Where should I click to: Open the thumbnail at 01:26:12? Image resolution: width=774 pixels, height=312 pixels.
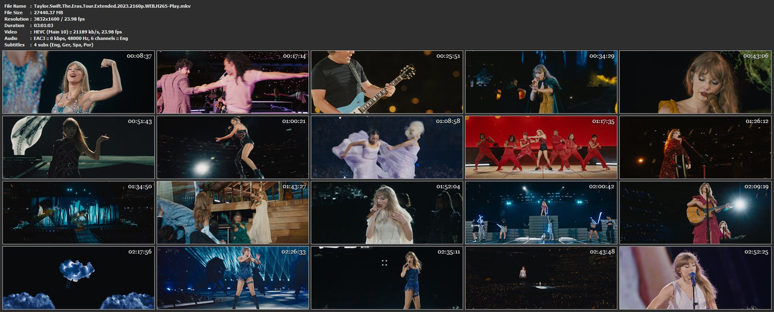coord(695,147)
